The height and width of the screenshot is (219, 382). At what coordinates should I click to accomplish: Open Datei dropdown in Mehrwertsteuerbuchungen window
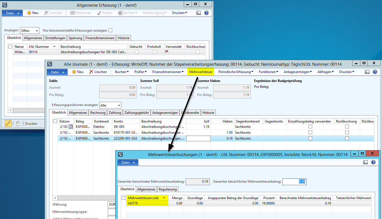[x=128, y=163]
